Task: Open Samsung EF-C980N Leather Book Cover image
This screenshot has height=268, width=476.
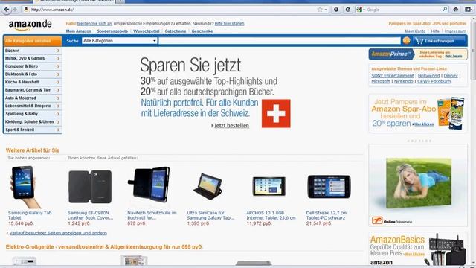Action: (x=90, y=187)
